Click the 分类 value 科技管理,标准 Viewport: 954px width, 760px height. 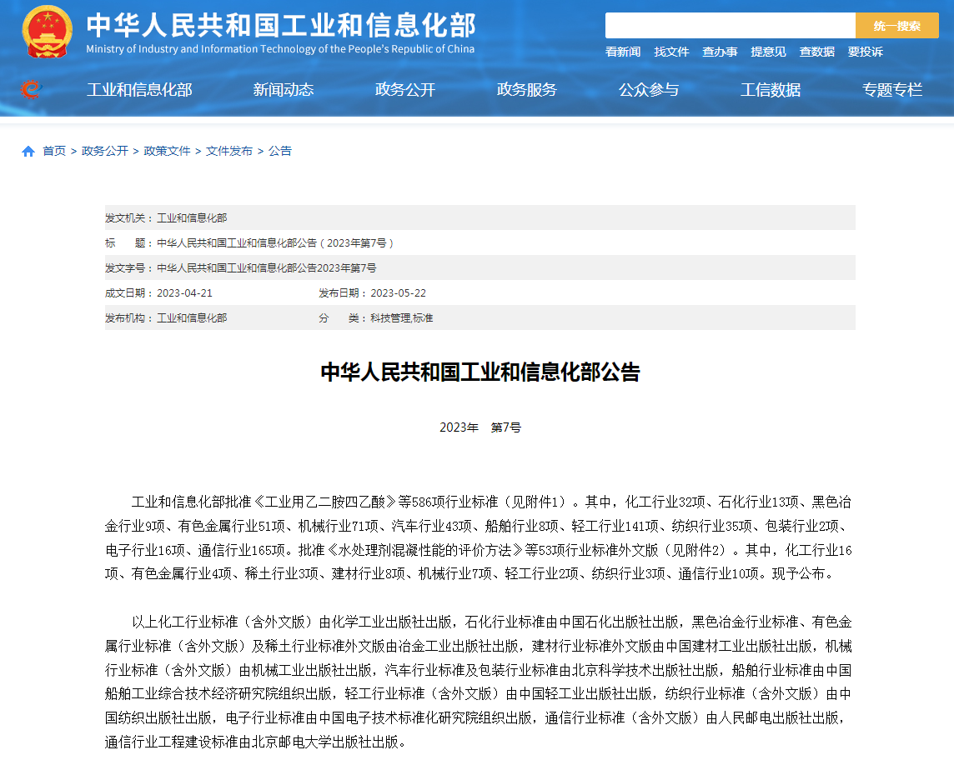click(x=402, y=317)
